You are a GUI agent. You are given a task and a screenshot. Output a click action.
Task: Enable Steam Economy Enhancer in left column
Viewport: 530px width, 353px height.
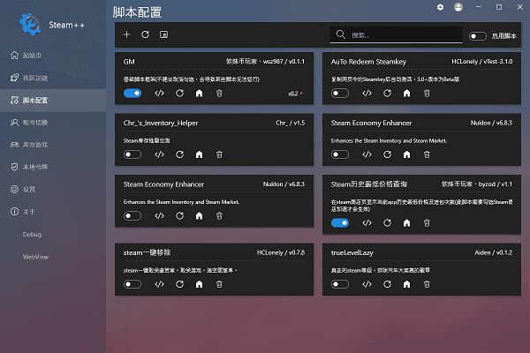[x=132, y=216]
